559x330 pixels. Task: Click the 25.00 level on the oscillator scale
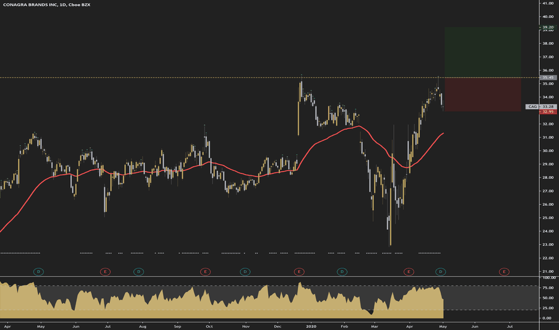(x=547, y=308)
